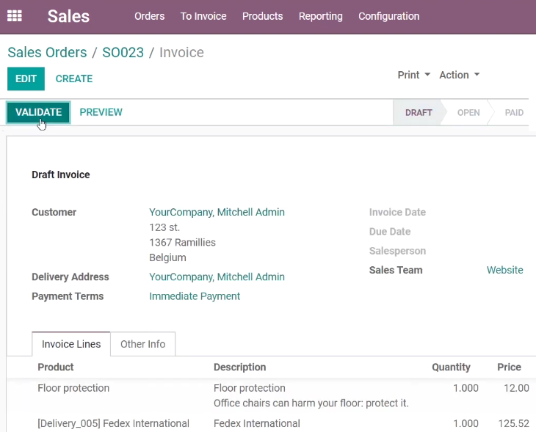This screenshot has height=432, width=536.
Task: Click the Create button
Action: coord(74,79)
